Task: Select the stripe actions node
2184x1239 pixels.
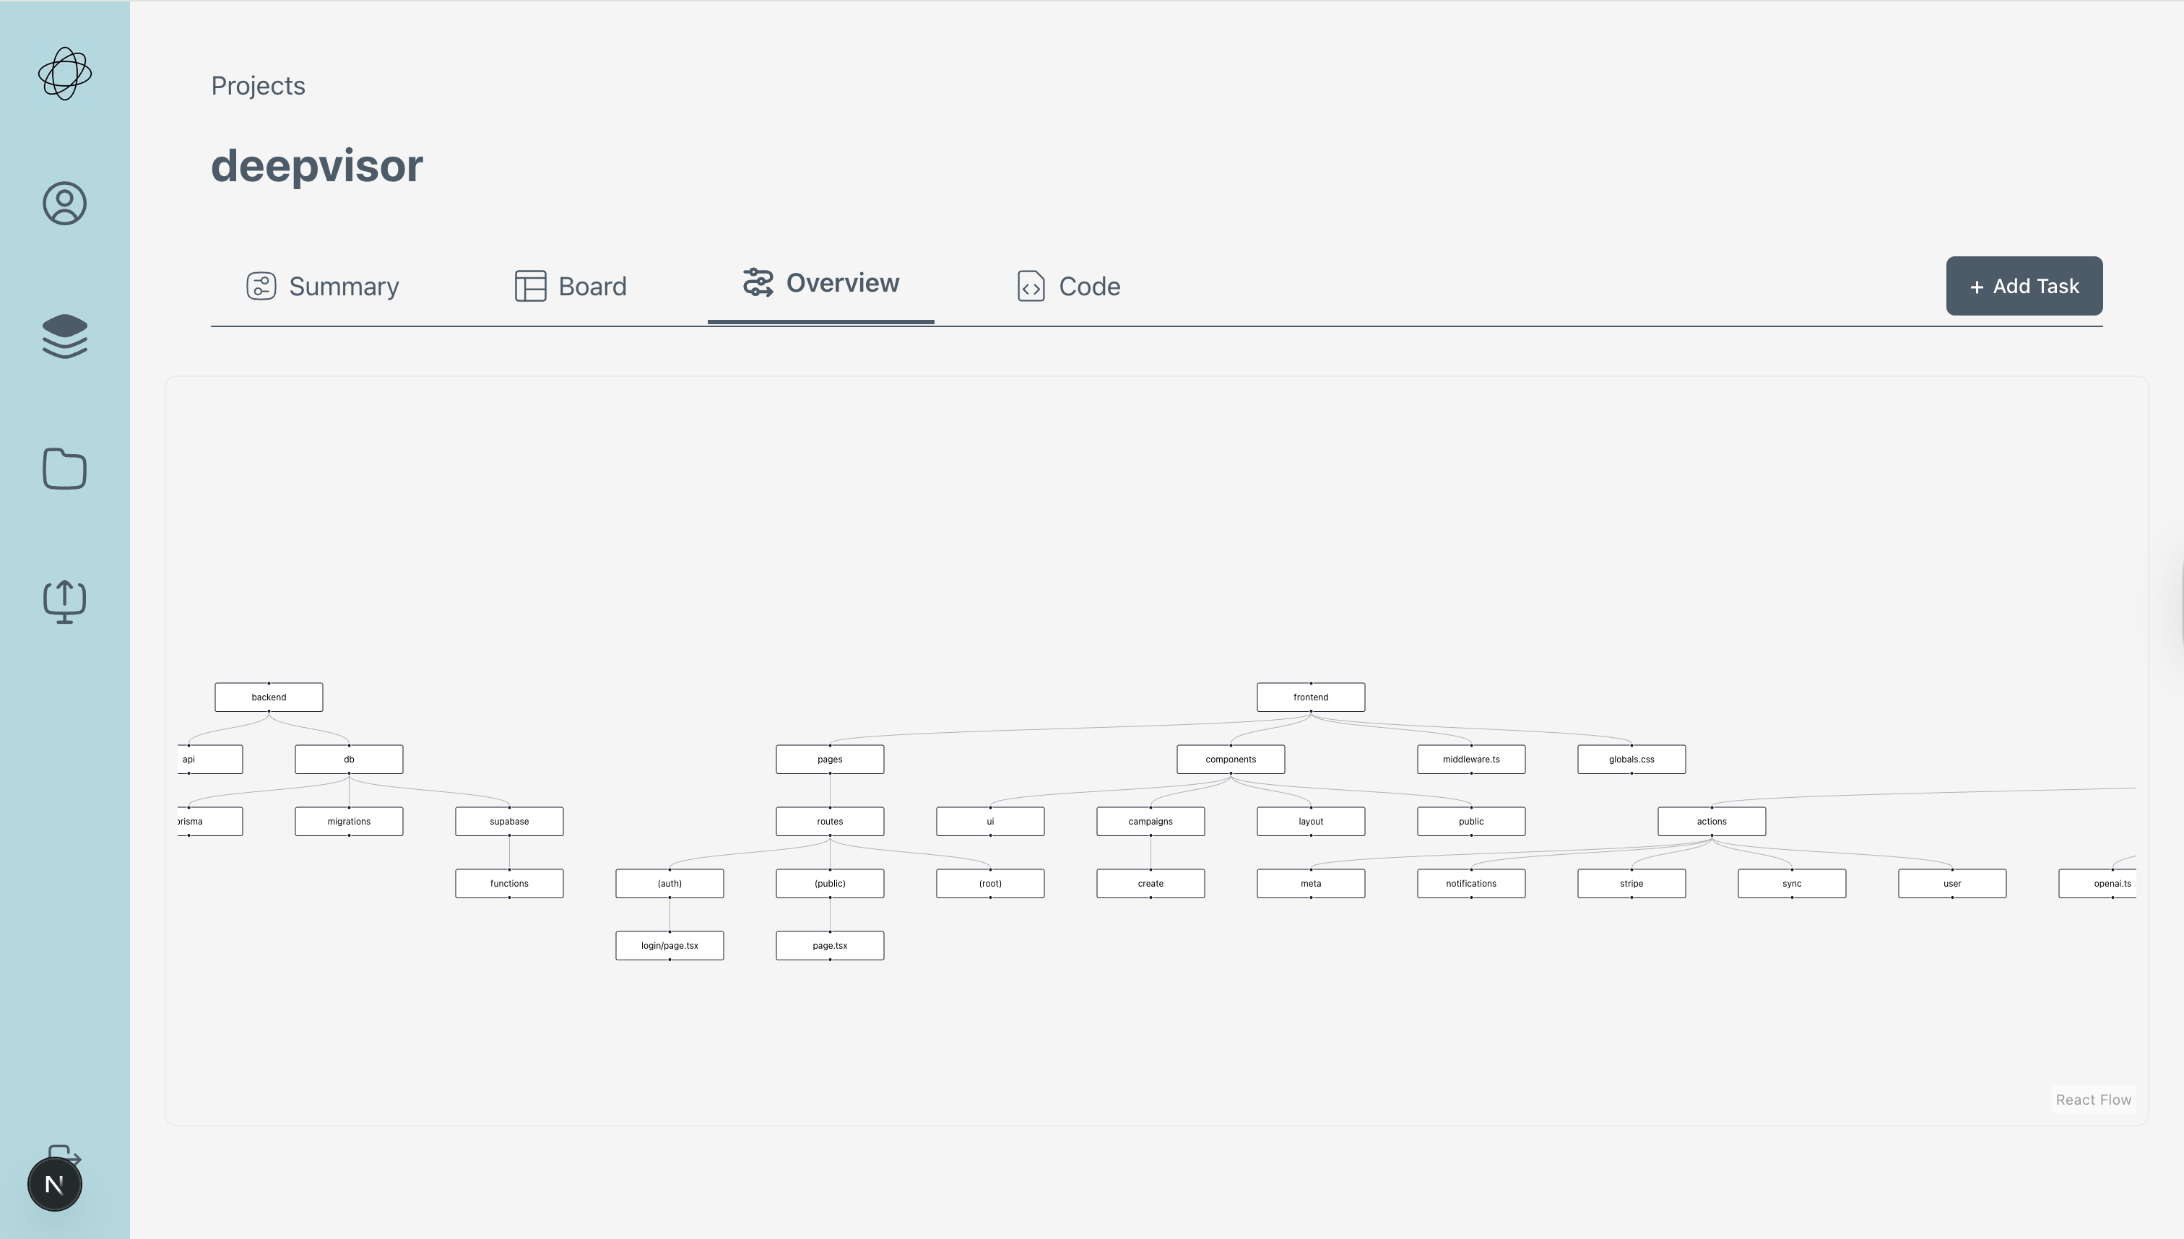Action: click(x=1631, y=883)
